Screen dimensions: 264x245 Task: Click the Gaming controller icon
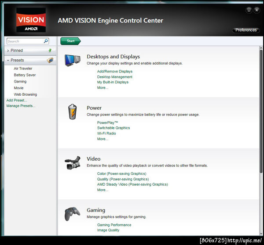pyautogui.click(x=73, y=214)
